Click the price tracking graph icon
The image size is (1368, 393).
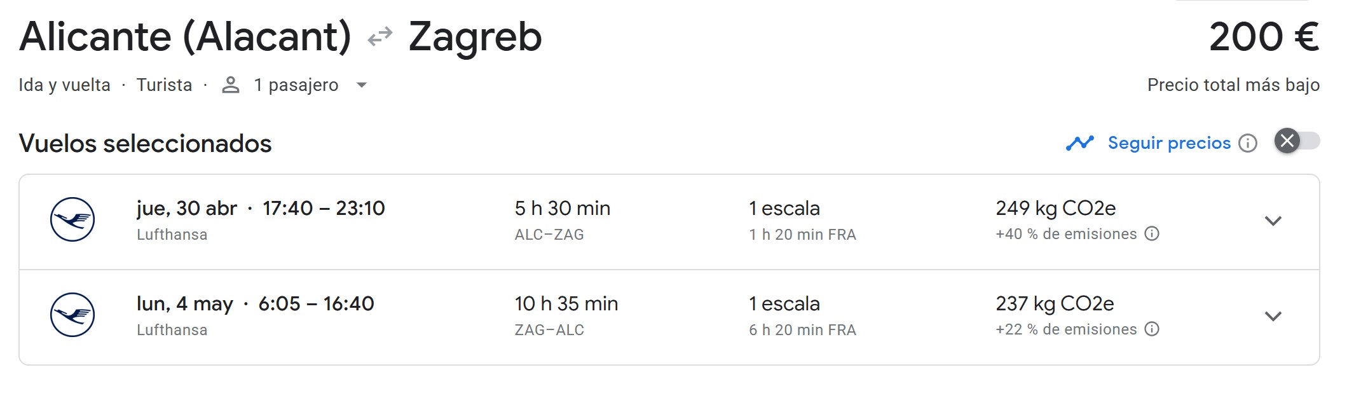[1079, 143]
